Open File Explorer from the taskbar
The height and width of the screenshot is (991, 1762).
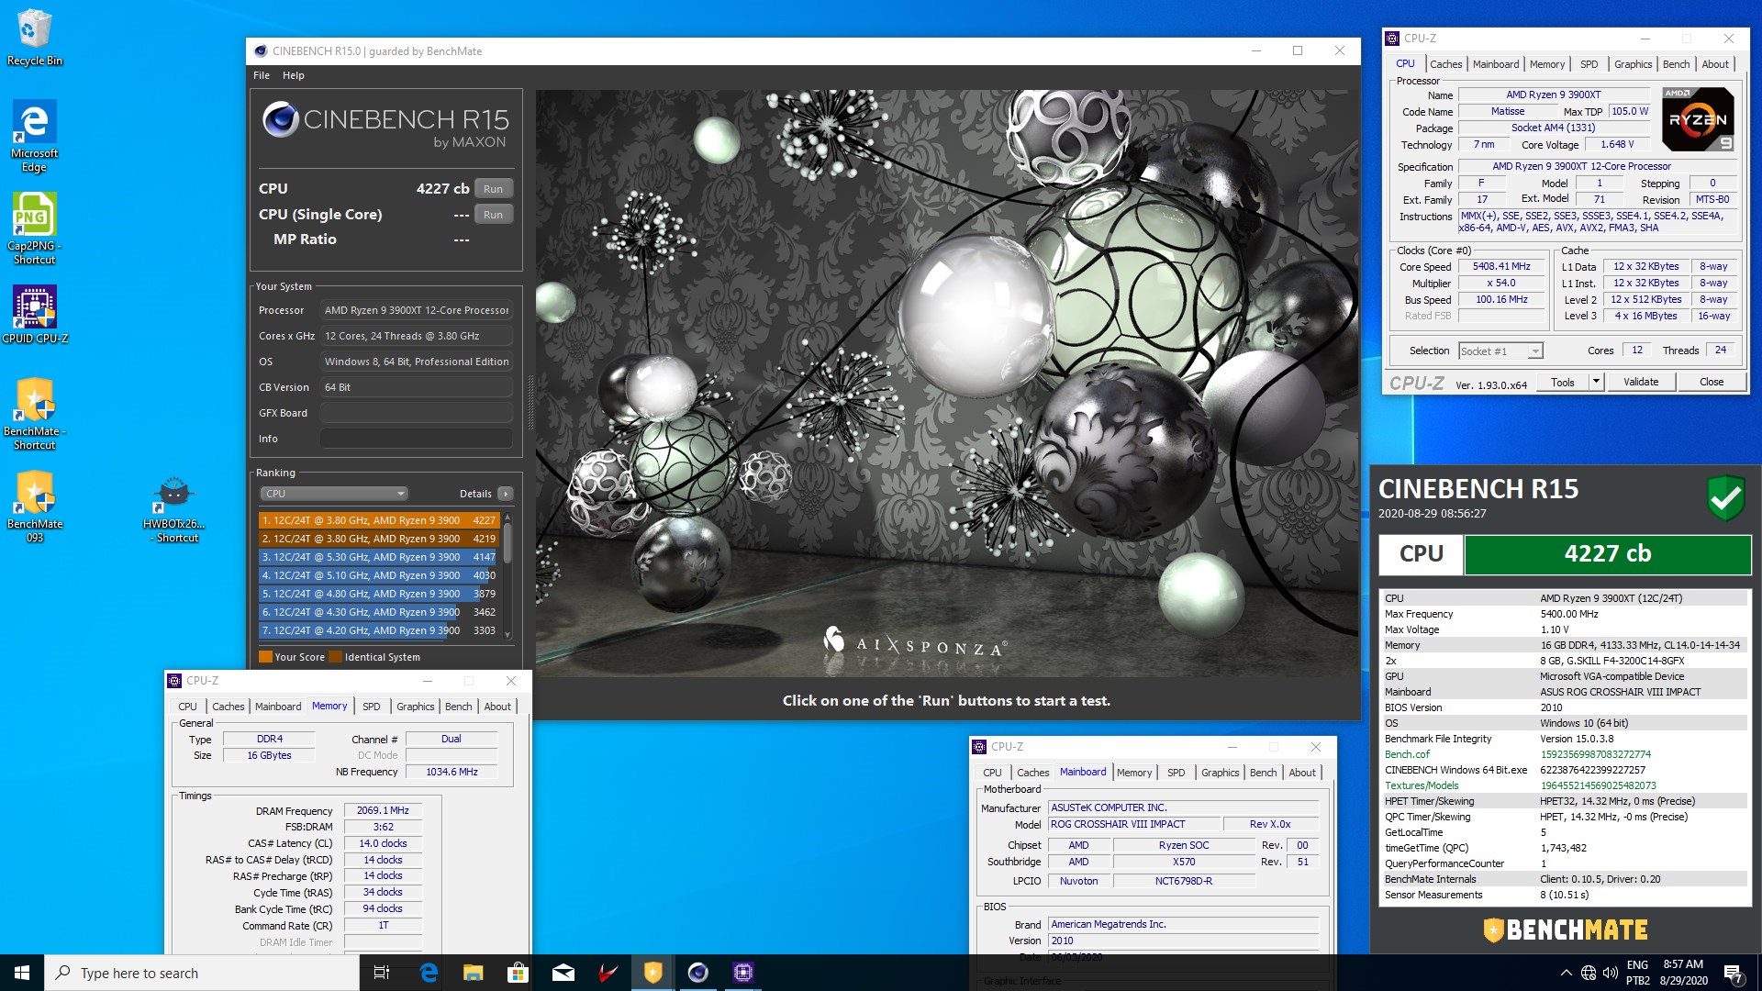click(473, 973)
